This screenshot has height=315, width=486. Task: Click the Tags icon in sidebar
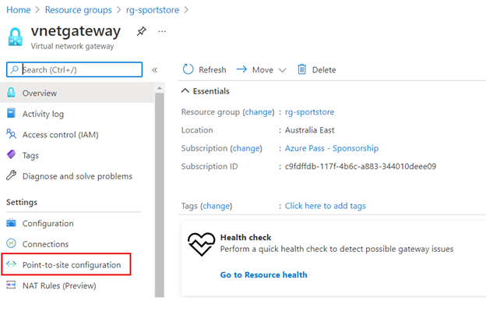tap(11, 155)
